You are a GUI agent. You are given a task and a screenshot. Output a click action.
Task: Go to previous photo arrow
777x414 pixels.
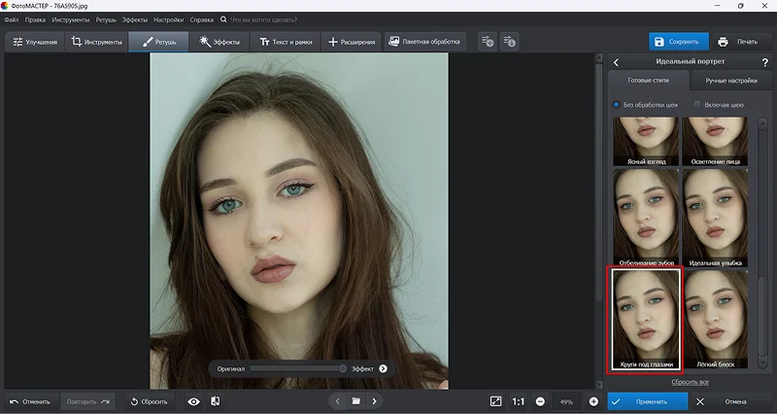(x=337, y=401)
